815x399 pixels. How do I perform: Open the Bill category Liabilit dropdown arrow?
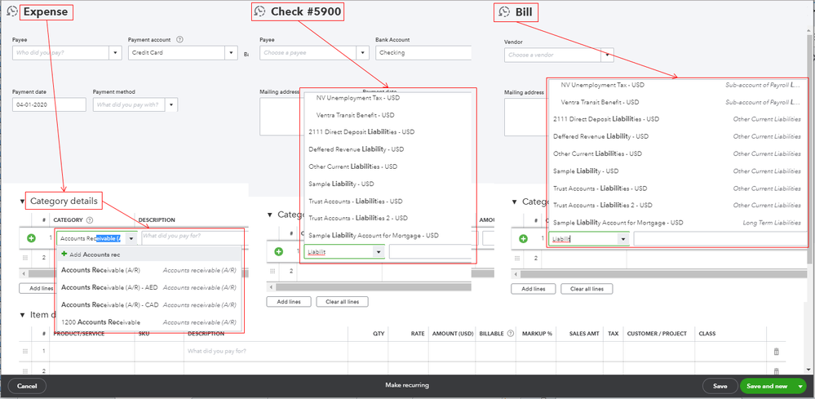623,239
